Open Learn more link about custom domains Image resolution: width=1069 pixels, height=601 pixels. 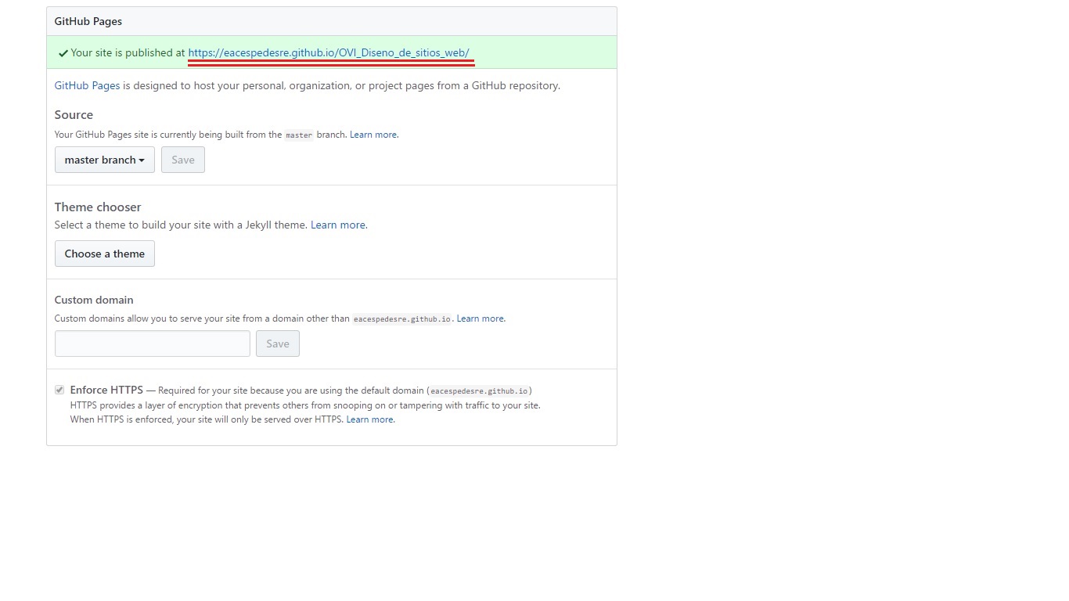(481, 318)
